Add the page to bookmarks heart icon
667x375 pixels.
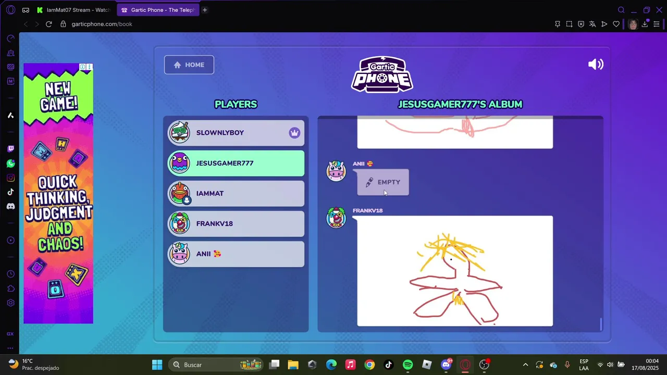(x=616, y=24)
